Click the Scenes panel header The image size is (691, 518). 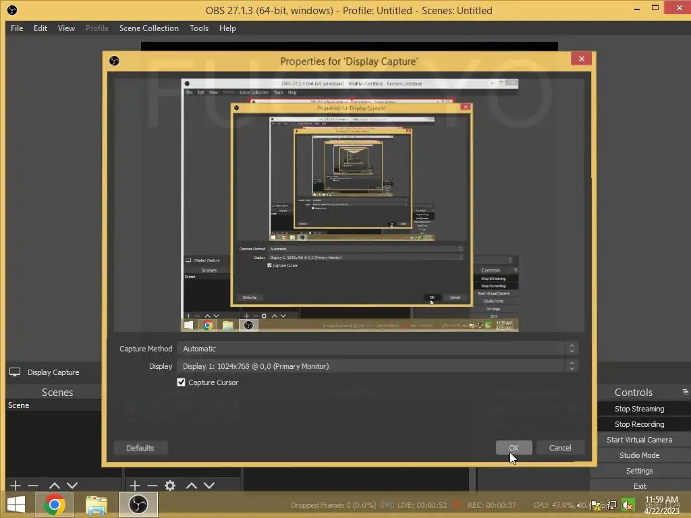(57, 392)
